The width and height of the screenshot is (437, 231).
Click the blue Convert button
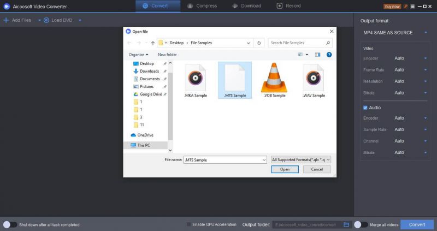tap(417, 224)
